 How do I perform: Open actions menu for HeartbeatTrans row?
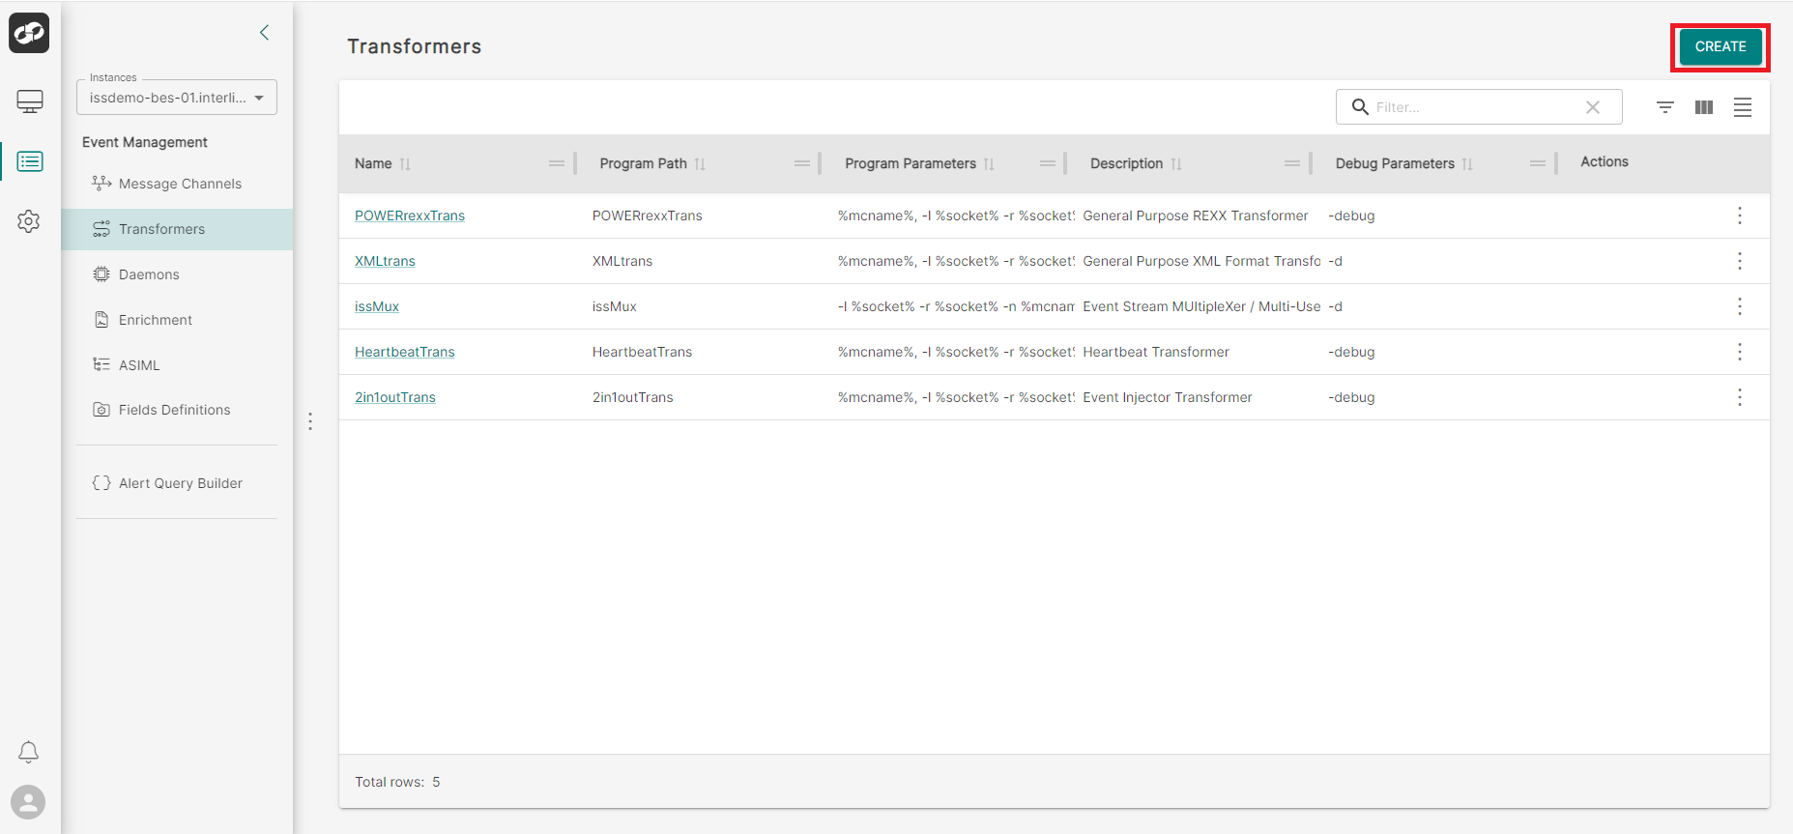(1740, 352)
